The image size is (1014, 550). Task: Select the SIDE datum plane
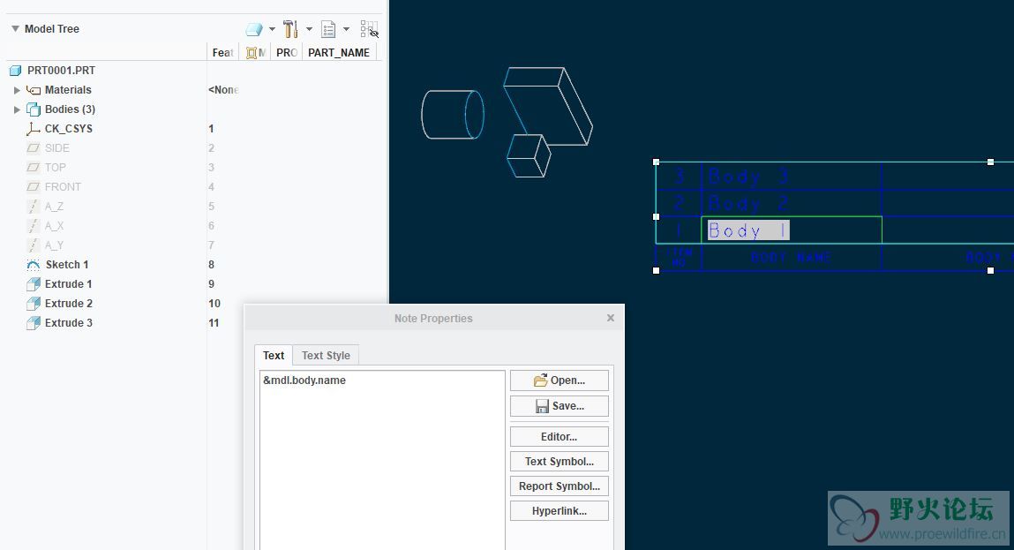(56, 148)
